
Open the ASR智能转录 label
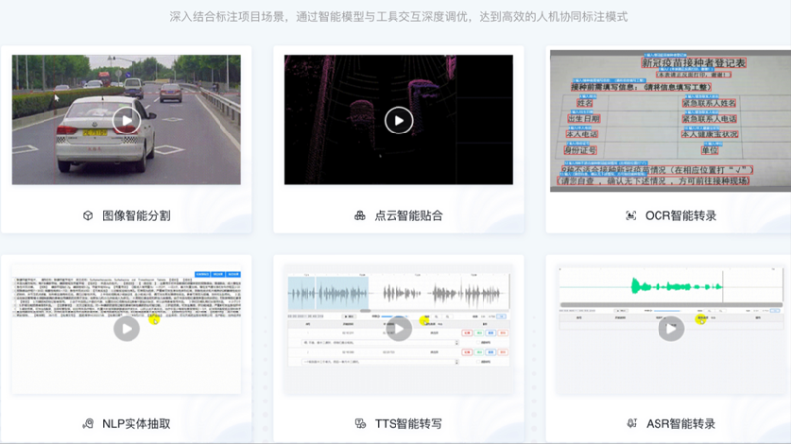(x=680, y=424)
